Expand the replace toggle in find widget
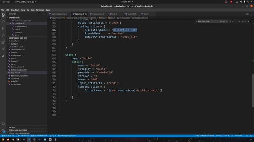 pos(196,21)
